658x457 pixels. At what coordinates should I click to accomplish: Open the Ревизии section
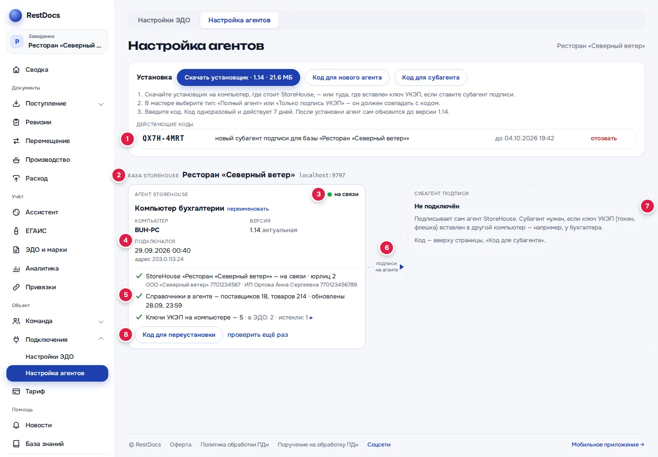tap(57, 122)
